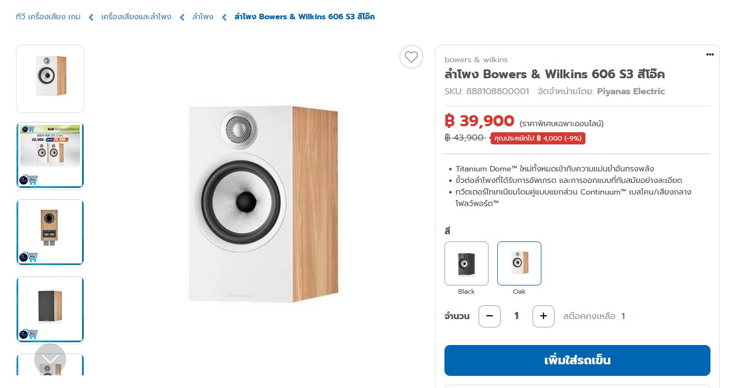
Task: Click chevron before the product name breadcrumb
Action: click(224, 17)
